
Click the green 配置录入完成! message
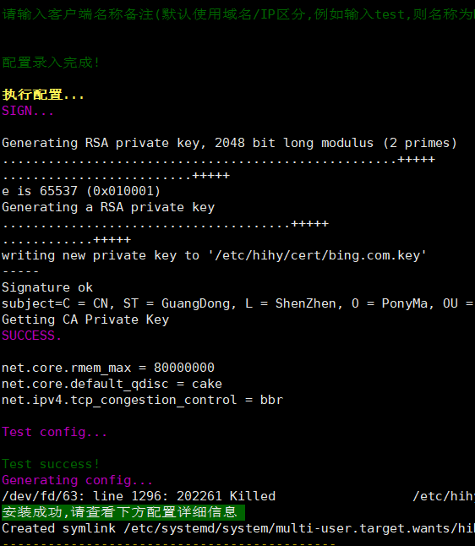pyautogui.click(x=51, y=63)
